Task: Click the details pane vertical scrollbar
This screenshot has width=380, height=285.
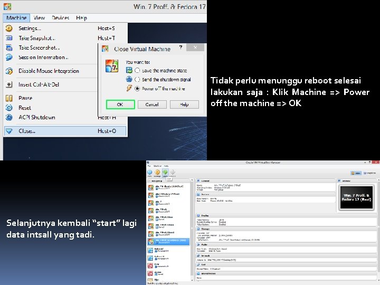Action: pos(378,230)
